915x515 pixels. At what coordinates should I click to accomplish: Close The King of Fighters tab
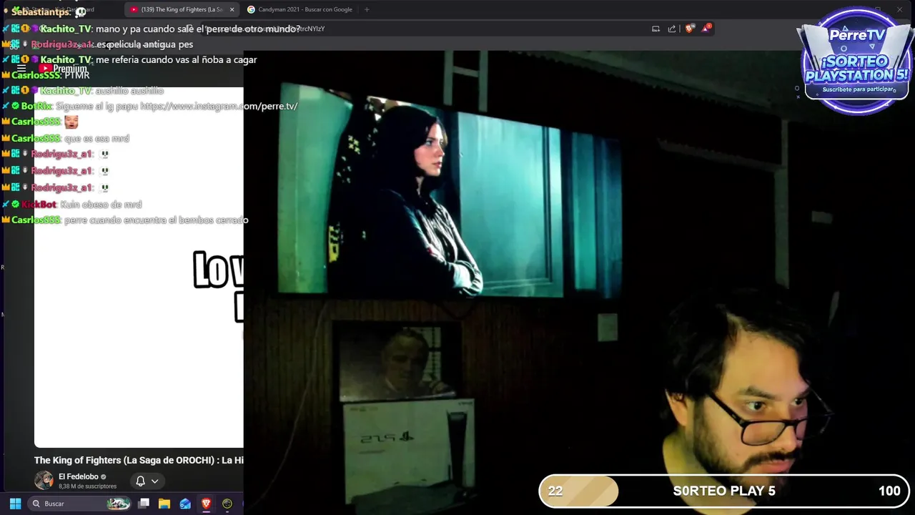[232, 9]
